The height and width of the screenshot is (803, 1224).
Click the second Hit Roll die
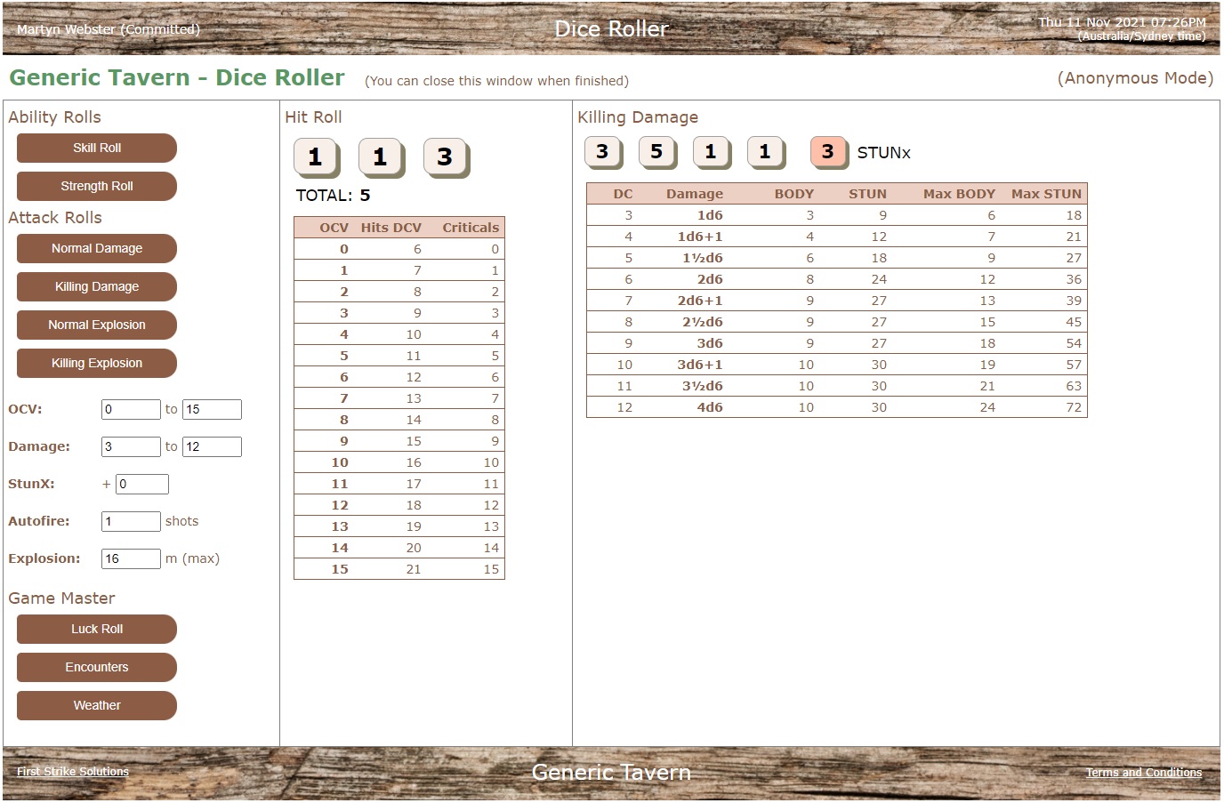click(381, 158)
